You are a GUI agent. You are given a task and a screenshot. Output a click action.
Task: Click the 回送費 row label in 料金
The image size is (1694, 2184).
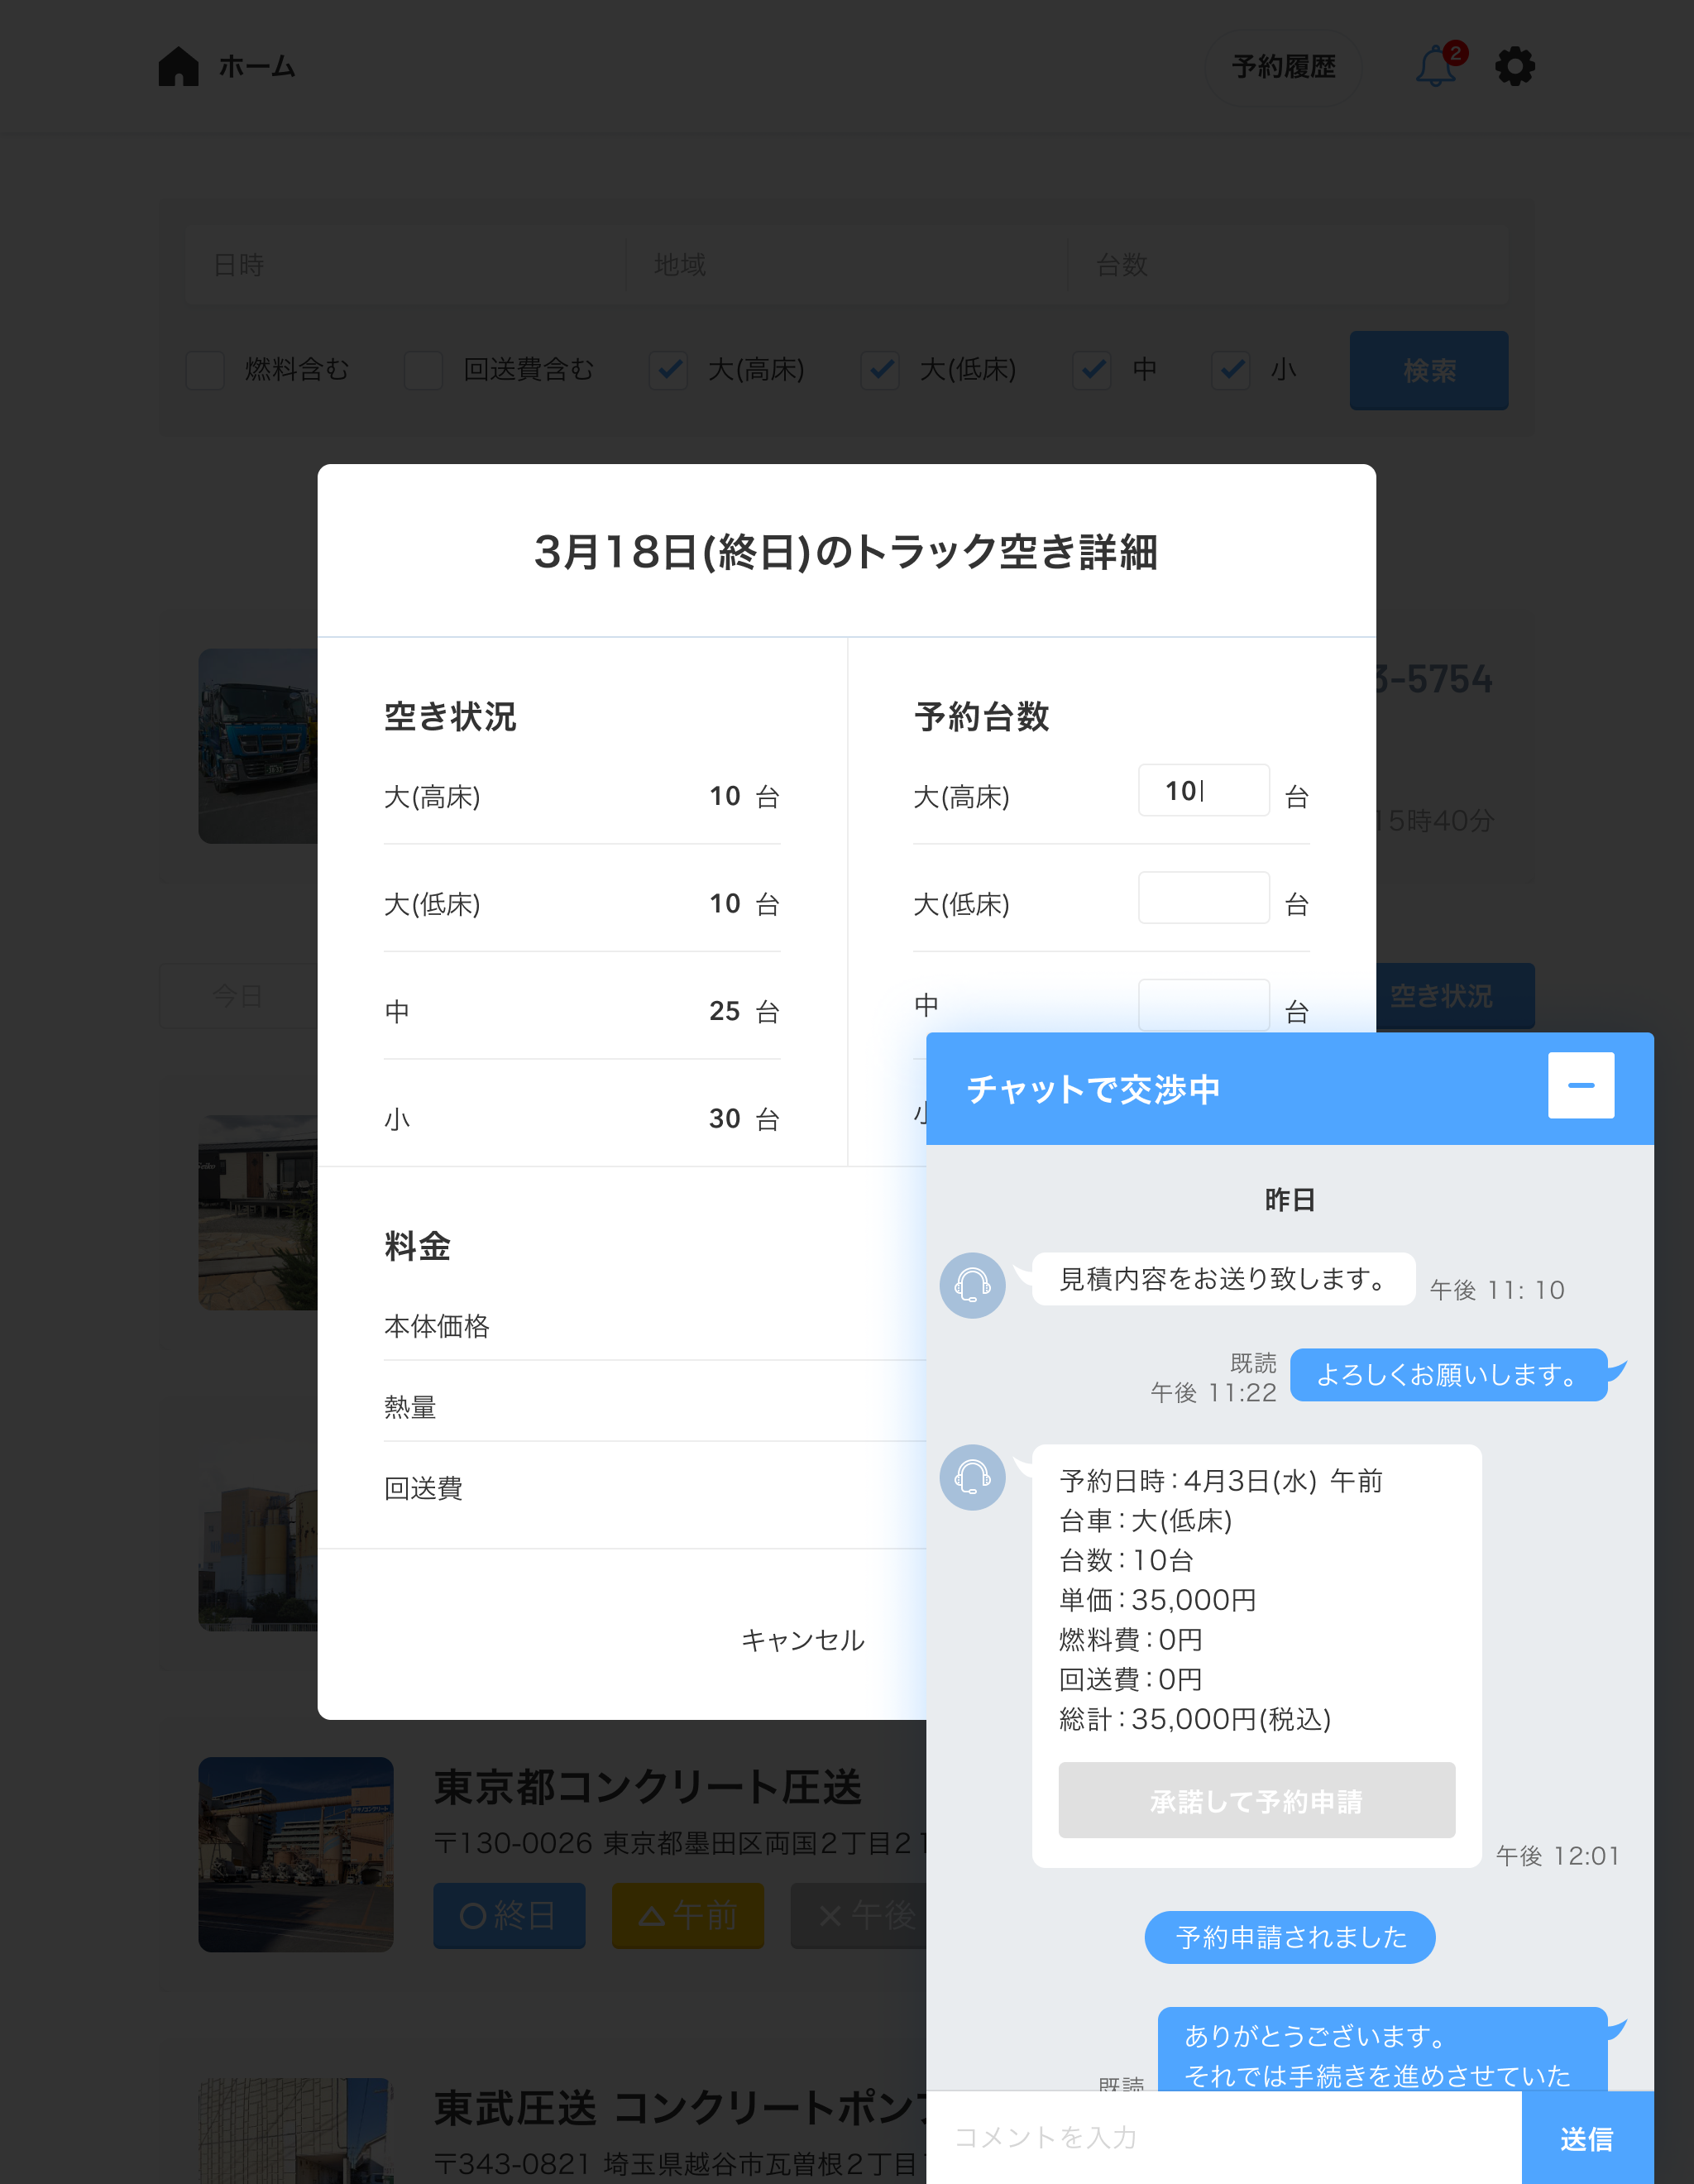(x=423, y=1488)
